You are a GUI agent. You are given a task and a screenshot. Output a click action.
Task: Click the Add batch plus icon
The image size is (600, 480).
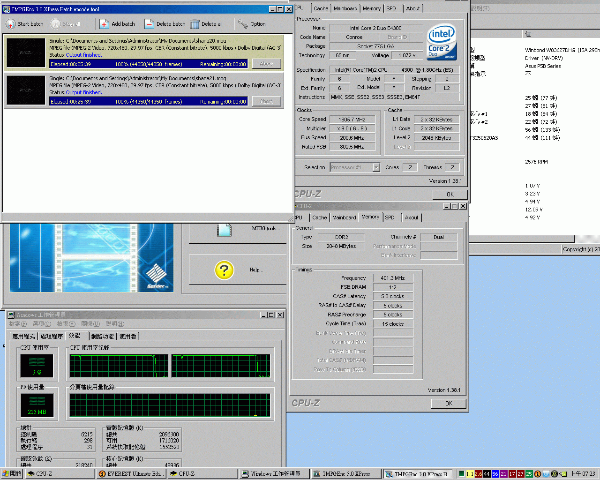click(104, 24)
